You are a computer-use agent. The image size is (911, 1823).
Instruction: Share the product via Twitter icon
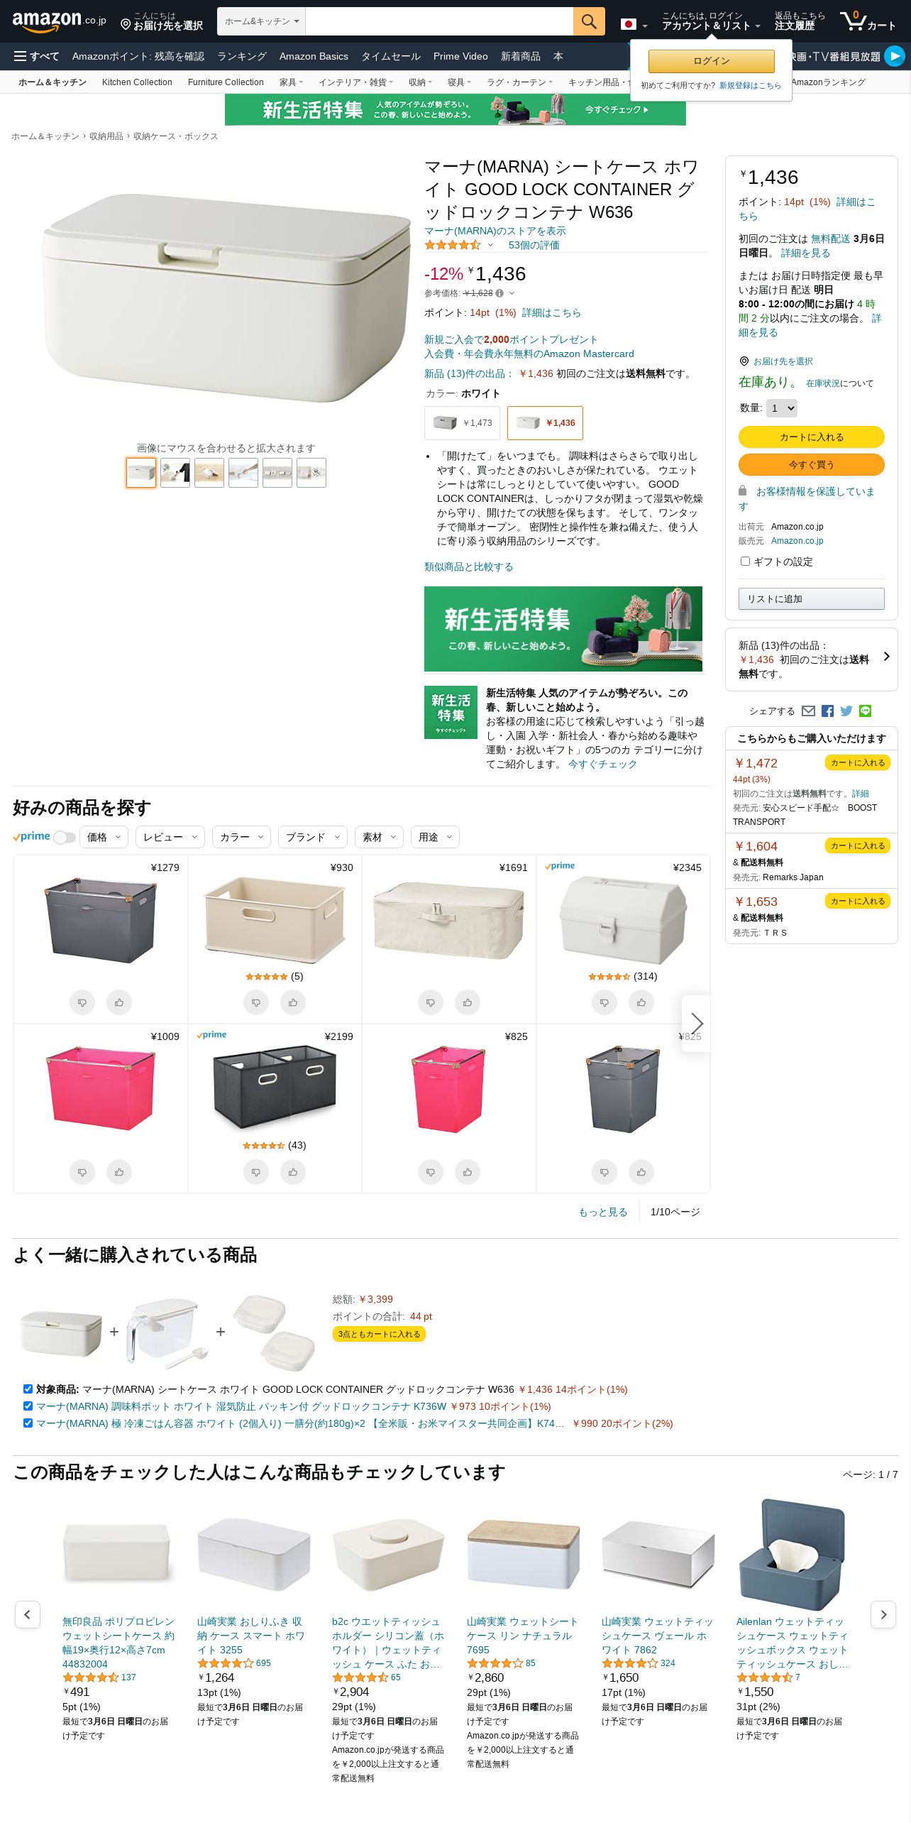coord(846,711)
